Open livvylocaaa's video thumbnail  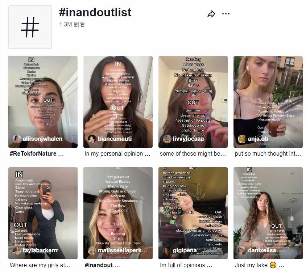coord(193,102)
